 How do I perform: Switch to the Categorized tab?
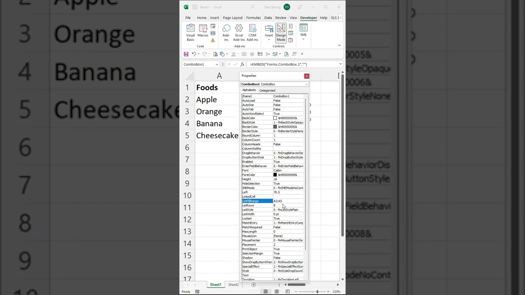tap(267, 91)
